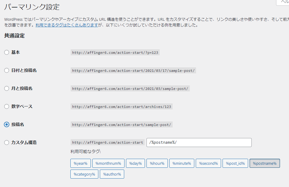289x187 pixels.
Task: Insert the %monthnum% tag
Action: (x=108, y=163)
